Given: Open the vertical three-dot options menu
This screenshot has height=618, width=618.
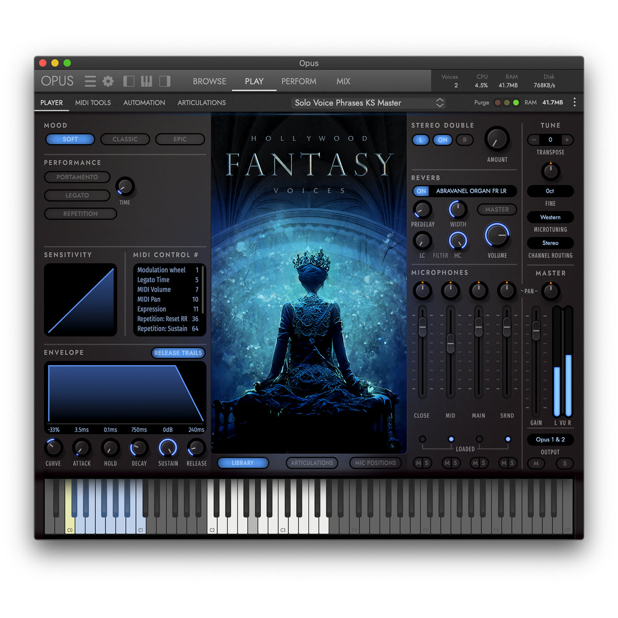Looking at the screenshot, I should [x=574, y=102].
